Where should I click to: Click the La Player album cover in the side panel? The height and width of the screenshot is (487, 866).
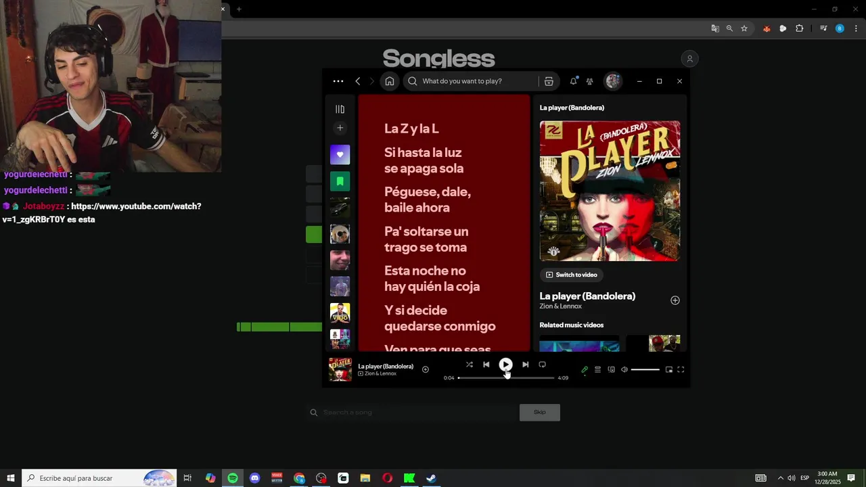click(x=610, y=191)
